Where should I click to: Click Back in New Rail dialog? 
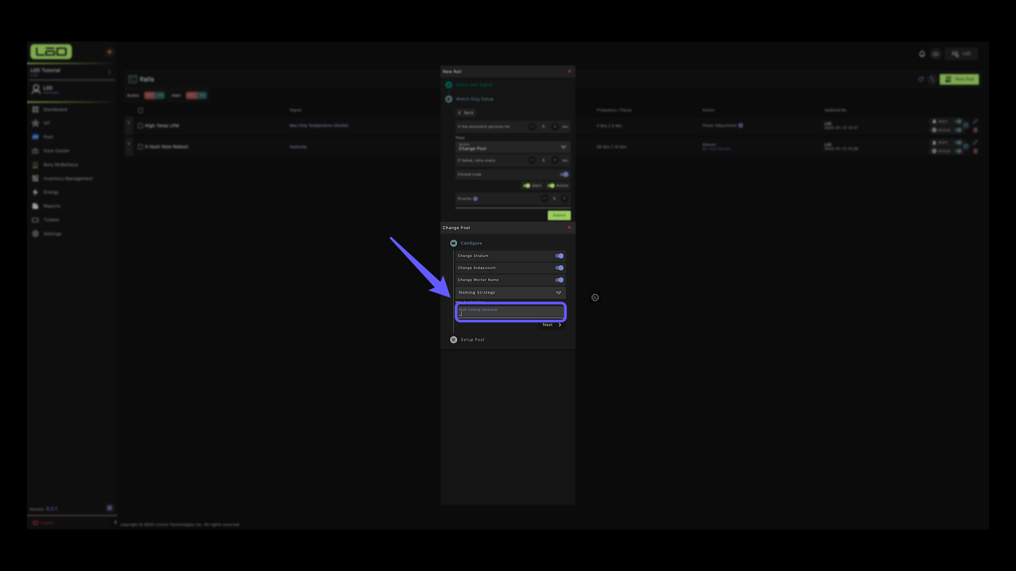[466, 113]
